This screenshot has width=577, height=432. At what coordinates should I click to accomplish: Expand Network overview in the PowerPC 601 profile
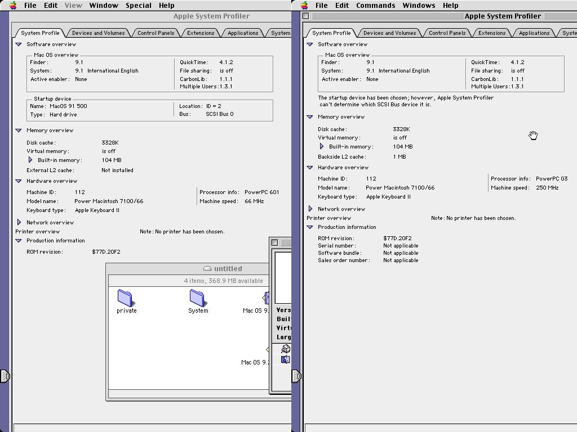point(19,223)
